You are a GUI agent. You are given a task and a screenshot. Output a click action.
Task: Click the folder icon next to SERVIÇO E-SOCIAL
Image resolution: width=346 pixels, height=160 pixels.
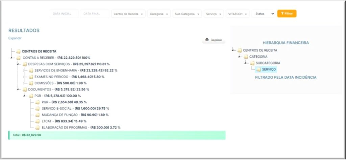[37, 109]
